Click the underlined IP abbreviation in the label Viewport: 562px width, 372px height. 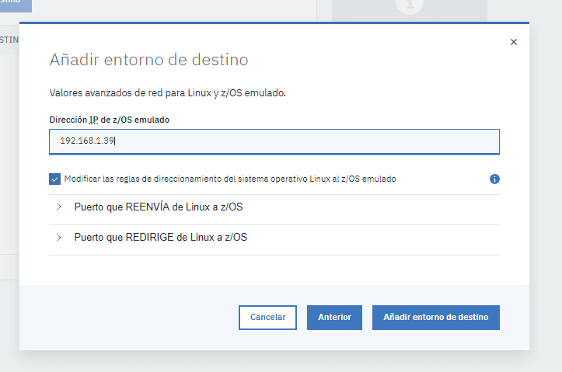point(93,120)
